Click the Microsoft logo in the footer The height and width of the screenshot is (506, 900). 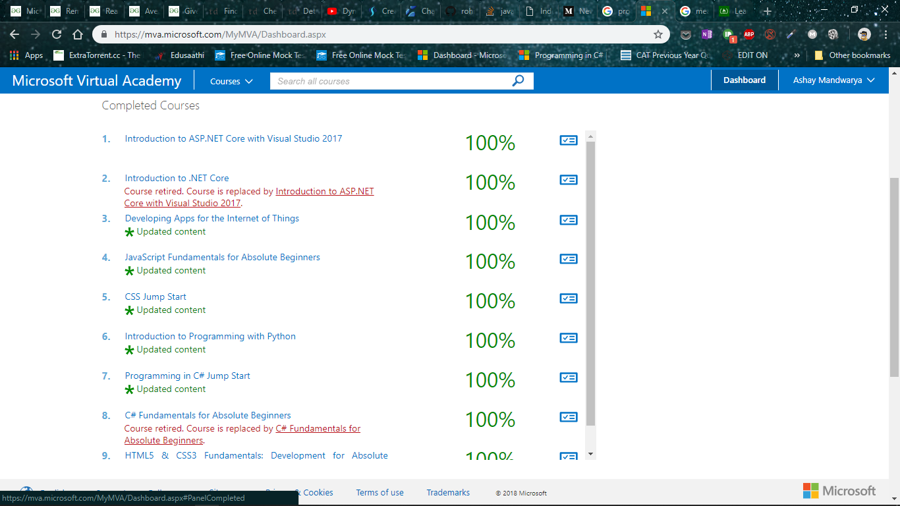coord(839,491)
